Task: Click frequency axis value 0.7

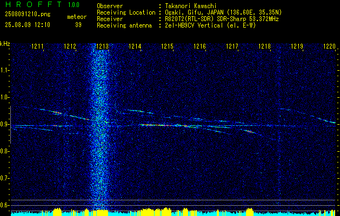Action: click(4, 178)
